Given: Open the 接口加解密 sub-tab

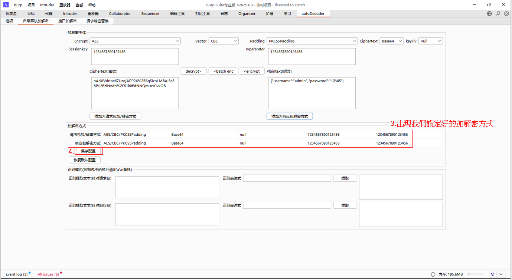Looking at the screenshot, I should pos(68,21).
